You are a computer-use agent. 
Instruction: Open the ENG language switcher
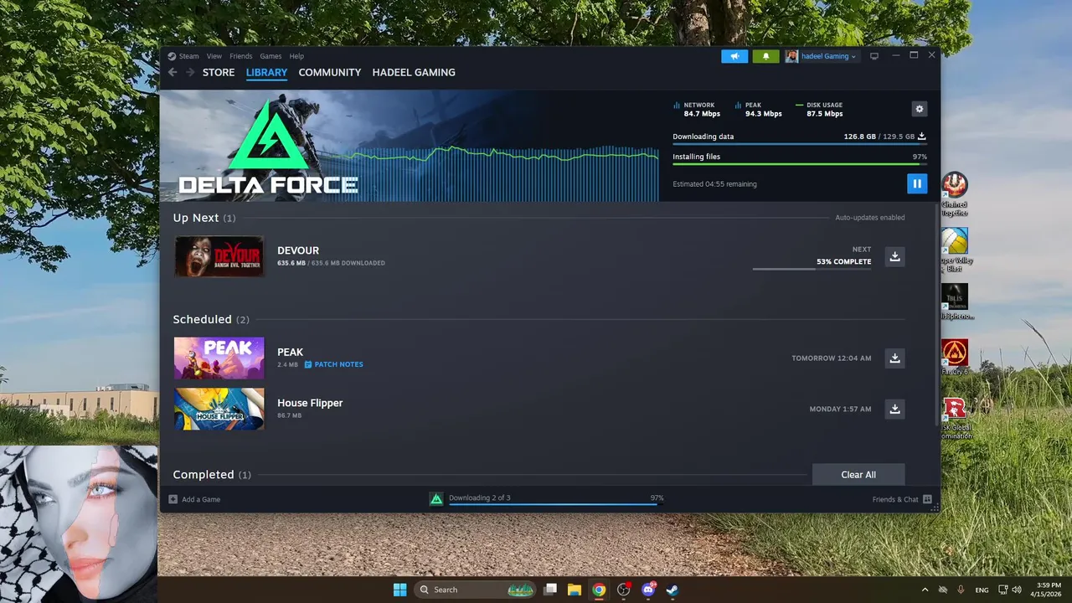tap(982, 590)
